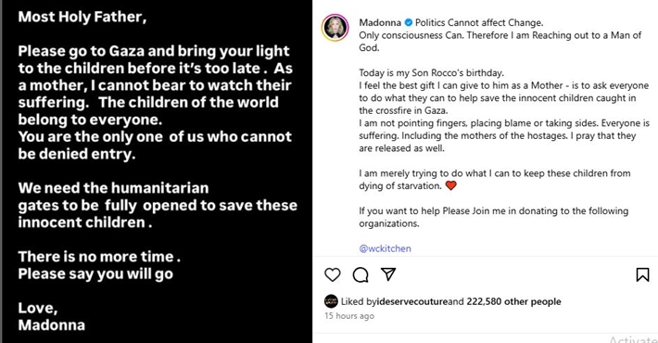Click the Liked by label text
658x343 pixels.
[x=359, y=301]
